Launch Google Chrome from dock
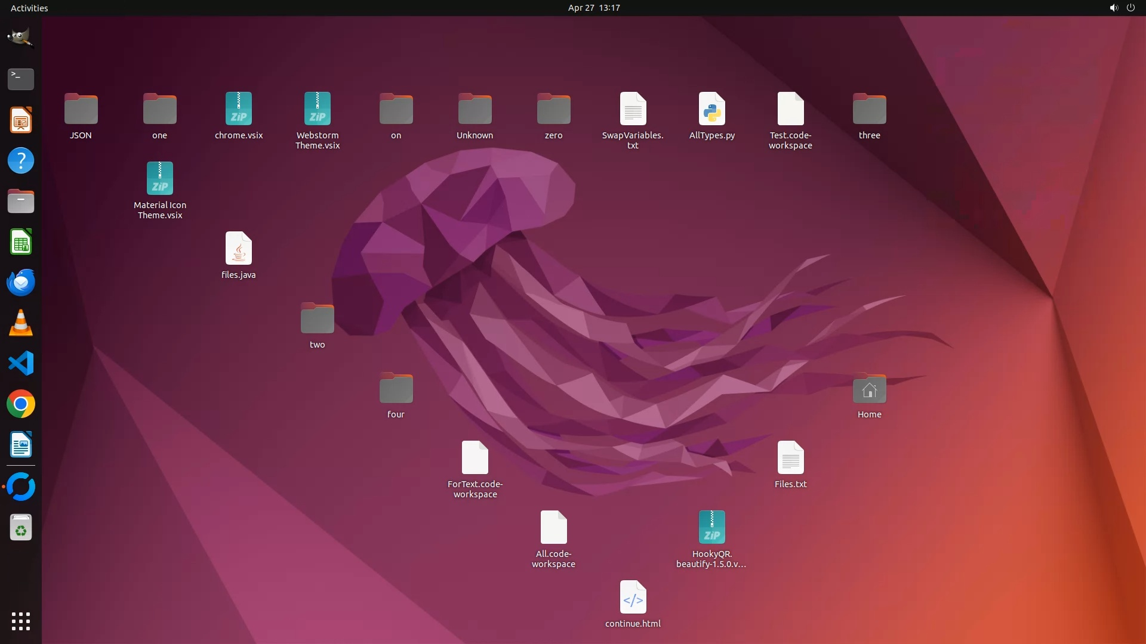Screen dimensions: 1146x644 click(20, 404)
